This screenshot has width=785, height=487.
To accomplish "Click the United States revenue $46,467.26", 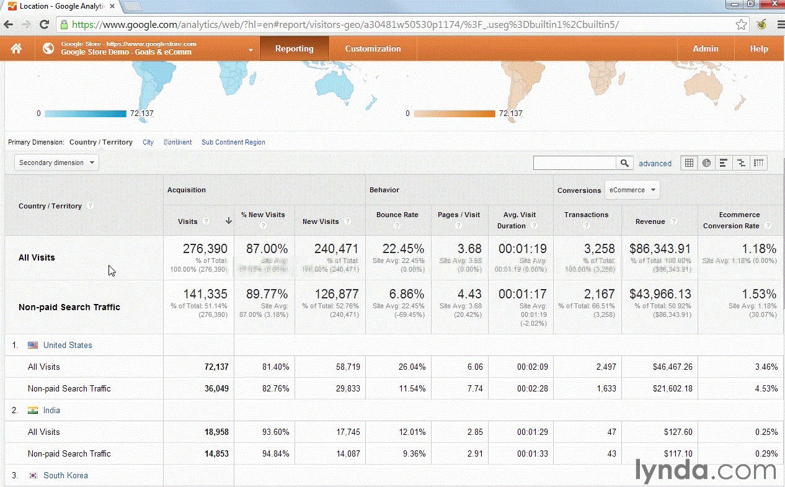I will click(x=673, y=367).
